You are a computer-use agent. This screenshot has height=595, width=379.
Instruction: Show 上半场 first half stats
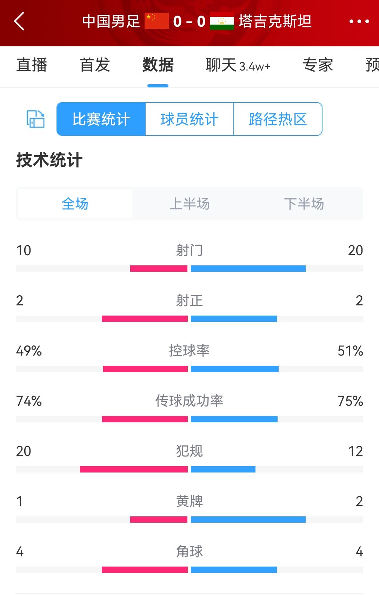(x=189, y=204)
